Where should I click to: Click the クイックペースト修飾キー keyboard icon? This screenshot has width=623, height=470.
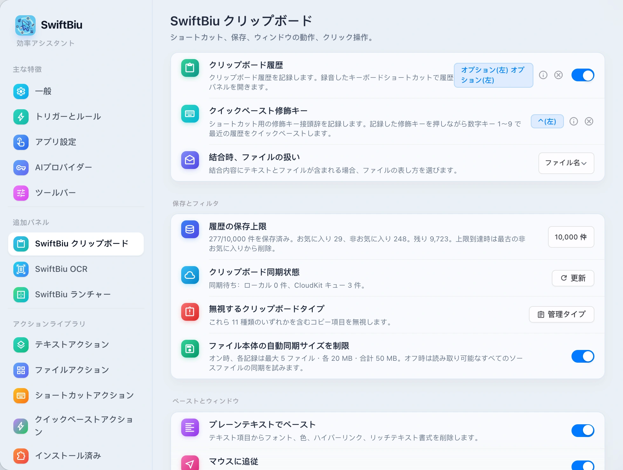[190, 114]
